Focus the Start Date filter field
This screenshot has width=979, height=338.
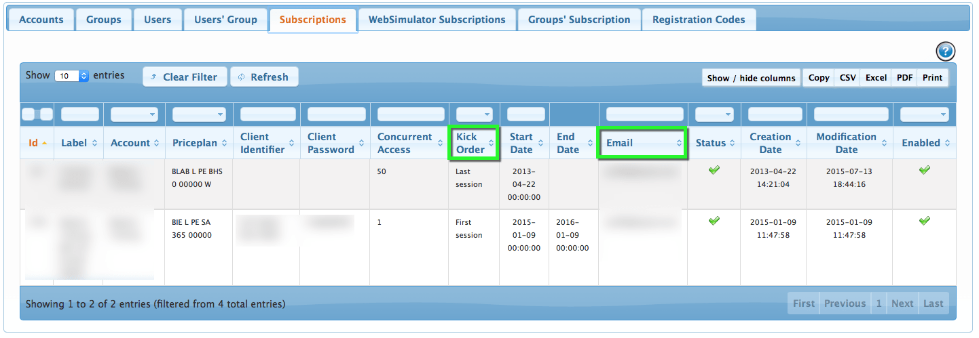click(x=525, y=114)
